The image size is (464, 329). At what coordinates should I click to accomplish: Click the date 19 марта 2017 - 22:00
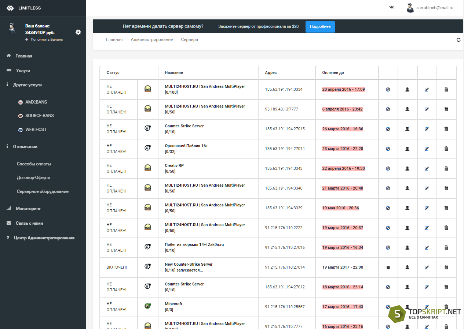tap(343, 267)
